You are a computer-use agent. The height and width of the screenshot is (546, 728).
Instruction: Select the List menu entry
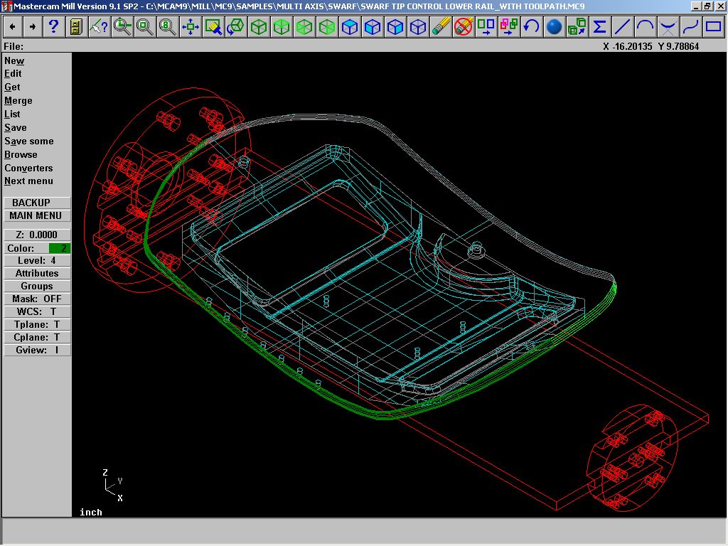[13, 114]
